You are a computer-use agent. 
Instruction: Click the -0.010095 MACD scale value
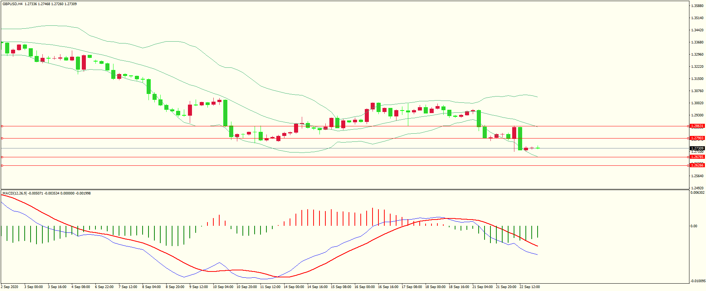[698, 281]
